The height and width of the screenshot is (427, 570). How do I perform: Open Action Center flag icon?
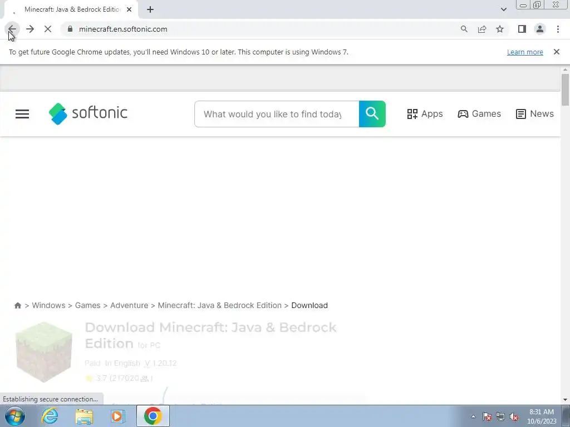pos(487,416)
